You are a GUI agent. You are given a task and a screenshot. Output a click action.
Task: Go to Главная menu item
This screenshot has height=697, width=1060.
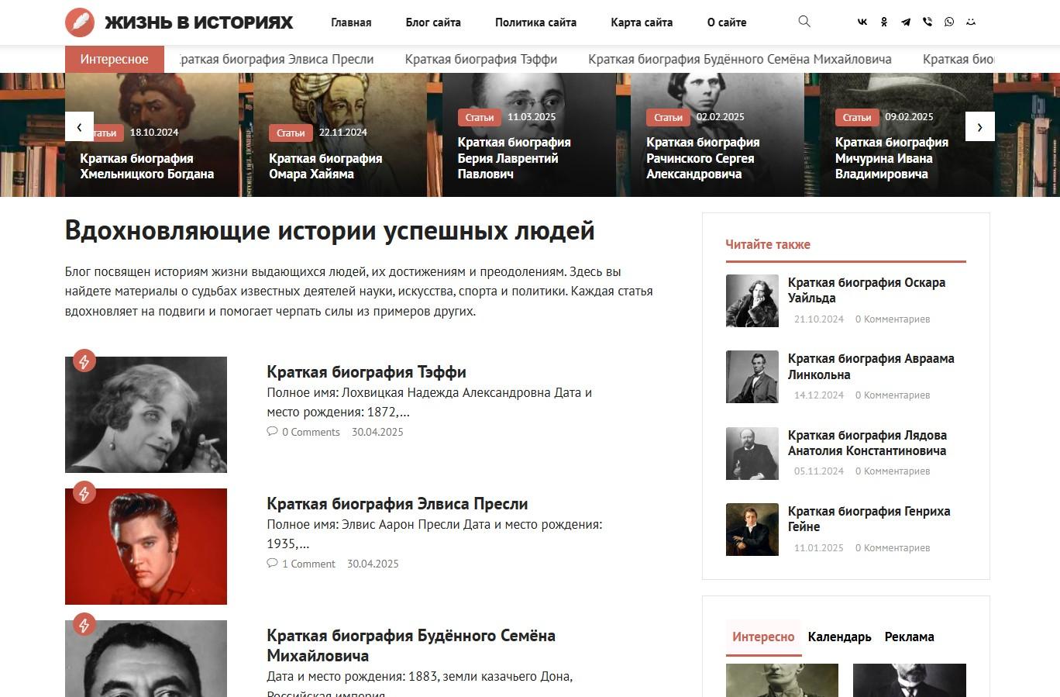click(351, 22)
